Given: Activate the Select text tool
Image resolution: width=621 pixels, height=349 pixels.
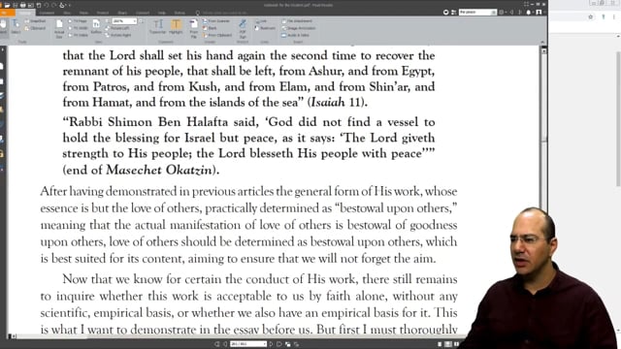Looking at the screenshot, I should click(x=16, y=26).
